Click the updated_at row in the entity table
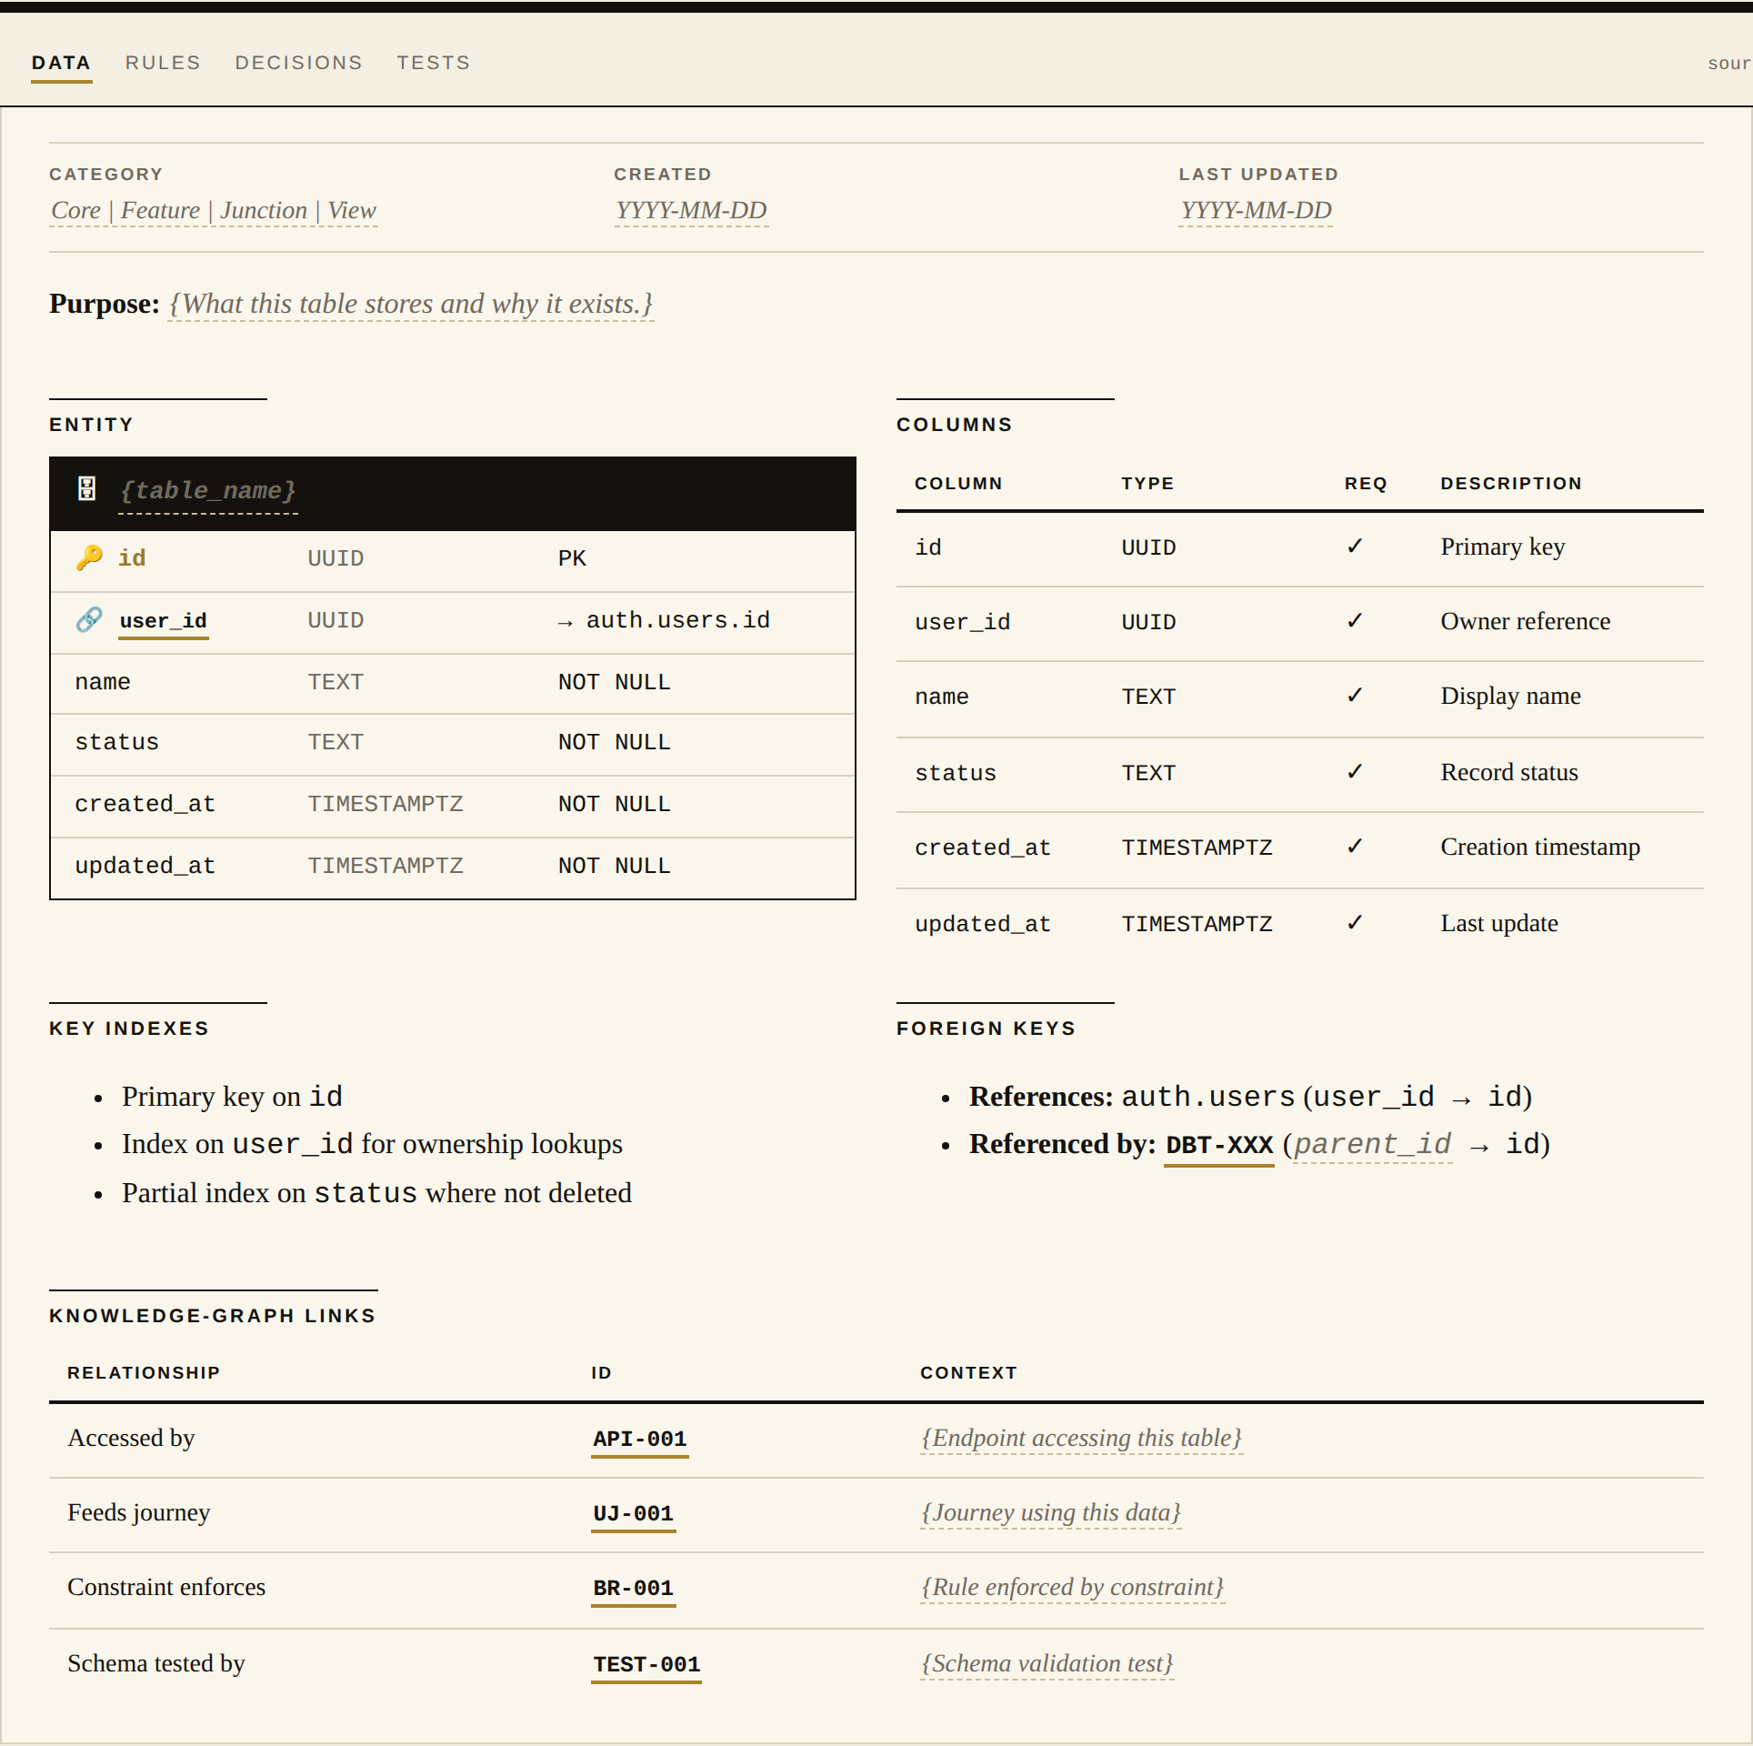This screenshot has width=1753, height=1746. pyautogui.click(x=453, y=867)
